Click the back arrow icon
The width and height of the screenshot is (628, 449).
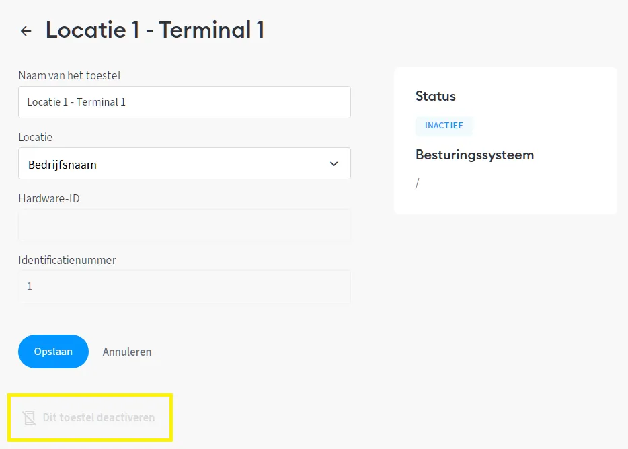26,31
